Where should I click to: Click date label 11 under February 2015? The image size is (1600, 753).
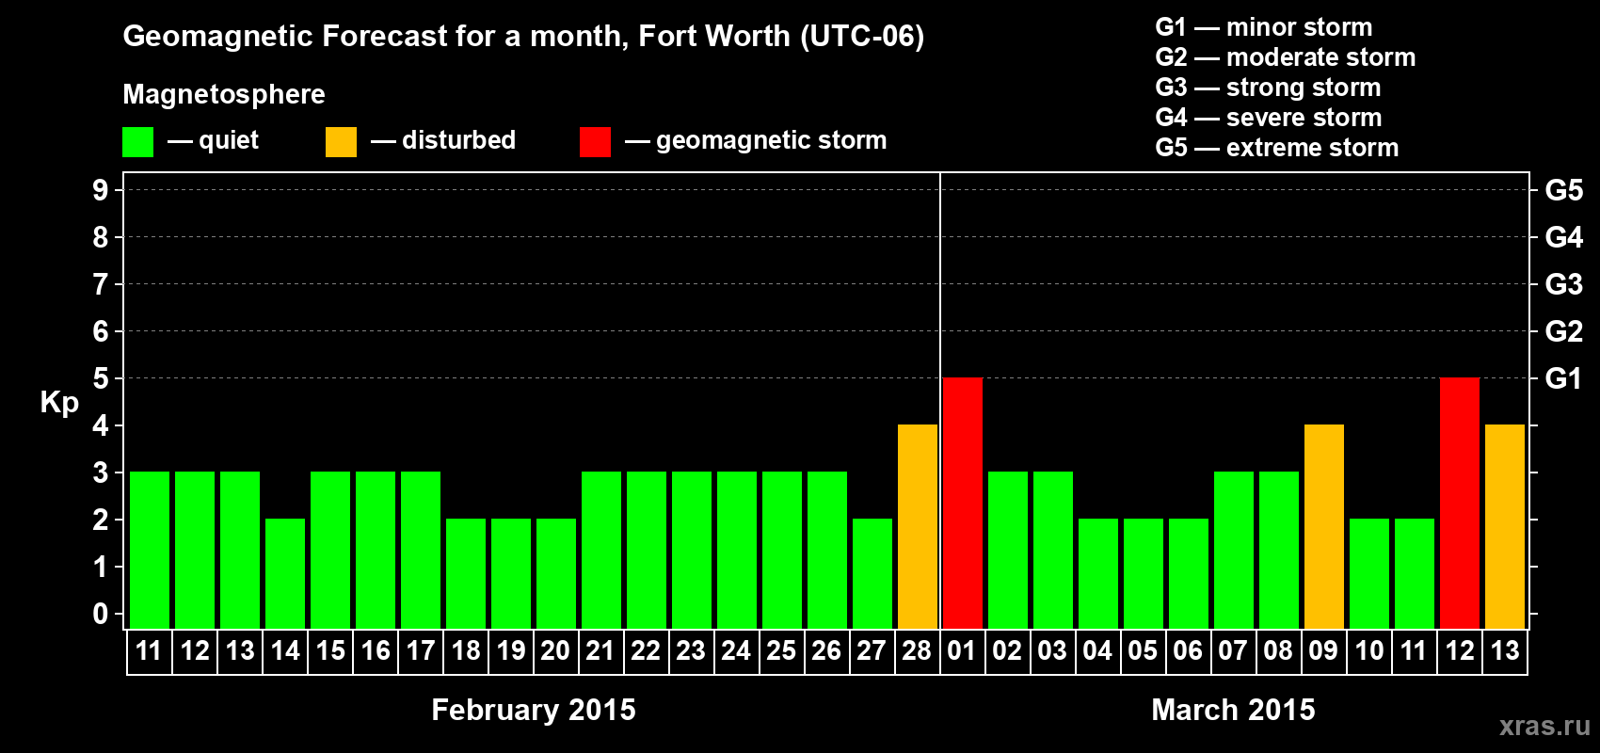point(150,650)
